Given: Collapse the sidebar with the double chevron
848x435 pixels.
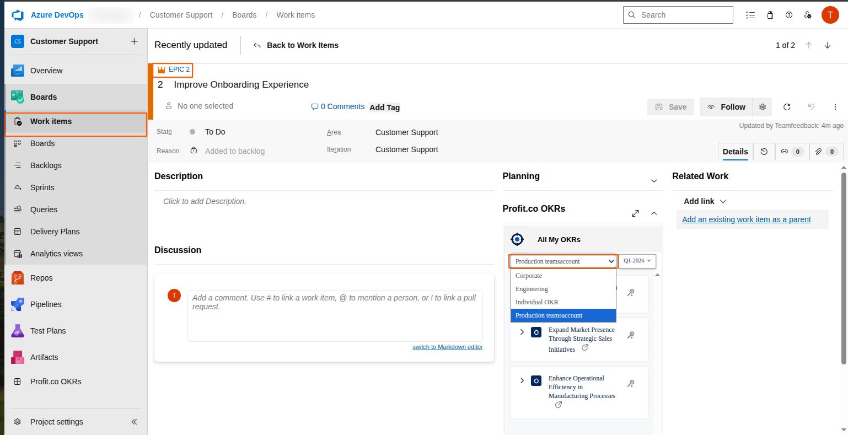Looking at the screenshot, I should point(134,422).
